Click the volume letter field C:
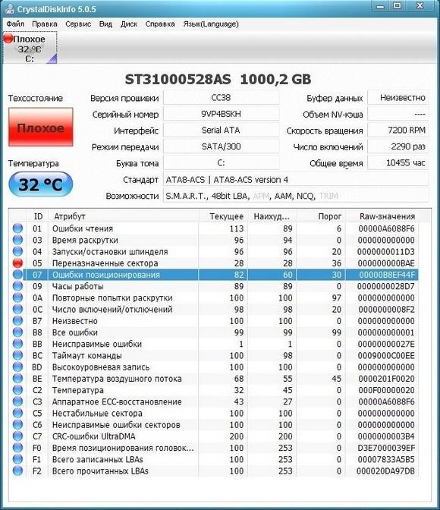 pos(222,162)
